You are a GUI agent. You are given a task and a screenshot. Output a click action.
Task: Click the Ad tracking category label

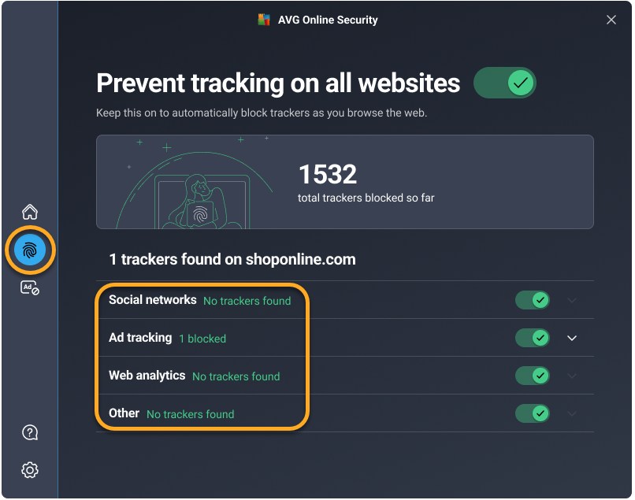click(140, 338)
